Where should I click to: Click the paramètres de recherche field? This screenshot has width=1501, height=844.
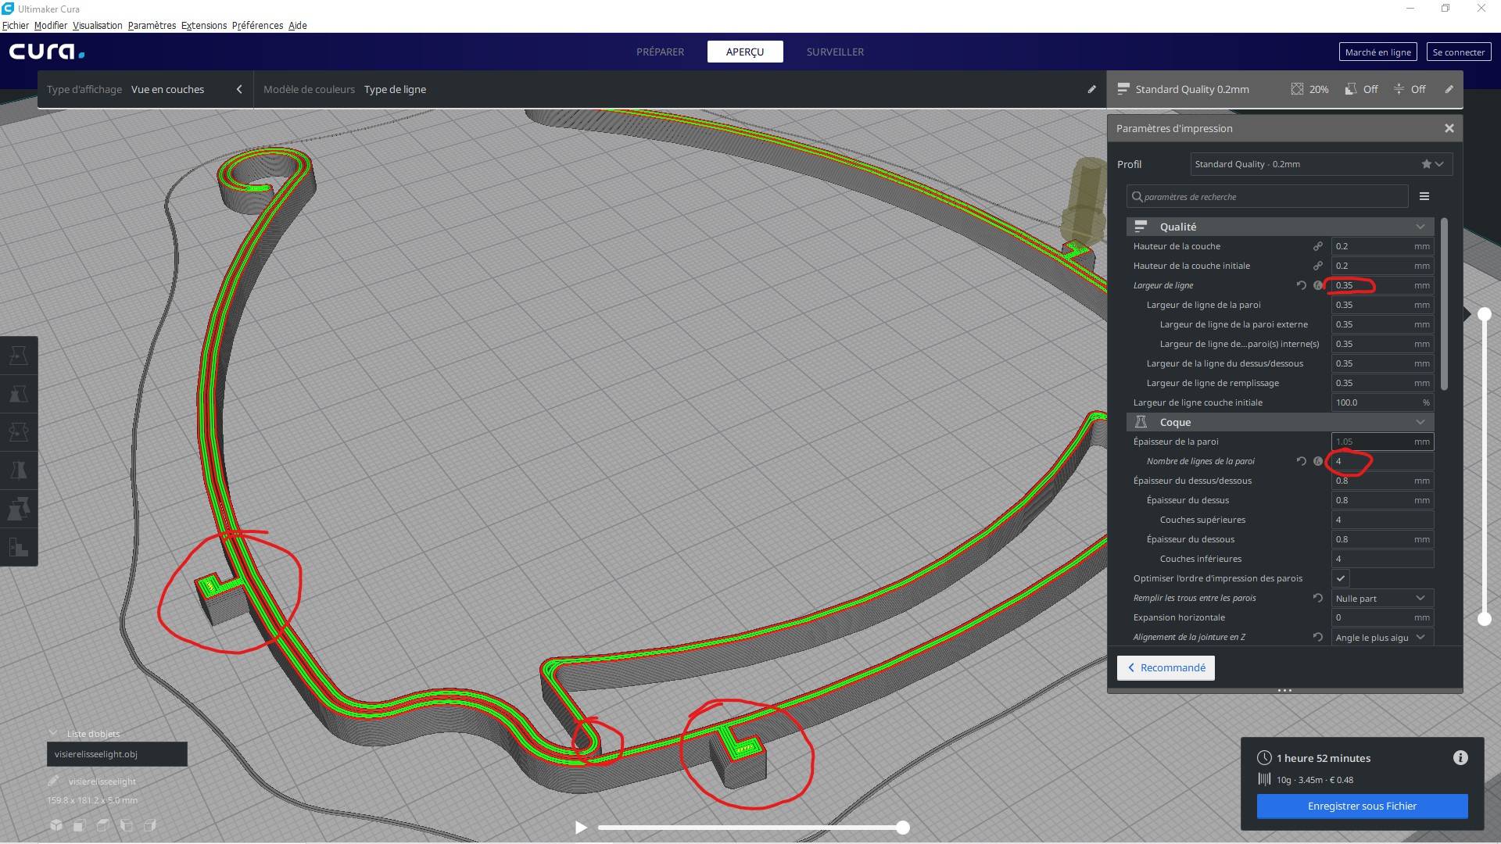pyautogui.click(x=1267, y=196)
